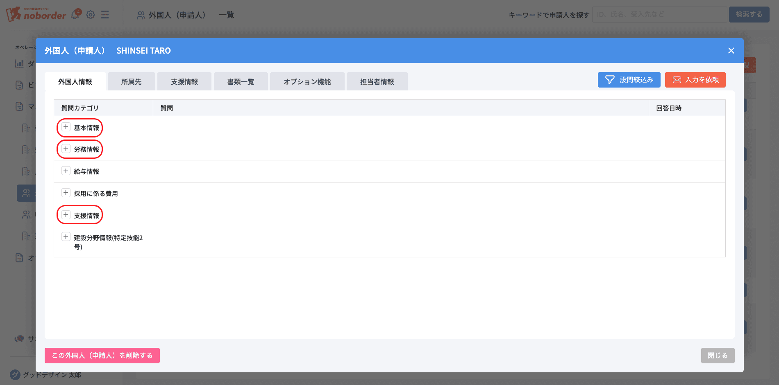Image resolution: width=779 pixels, height=385 pixels.
Task: Expand the 労務情報 category
Action: 66,149
